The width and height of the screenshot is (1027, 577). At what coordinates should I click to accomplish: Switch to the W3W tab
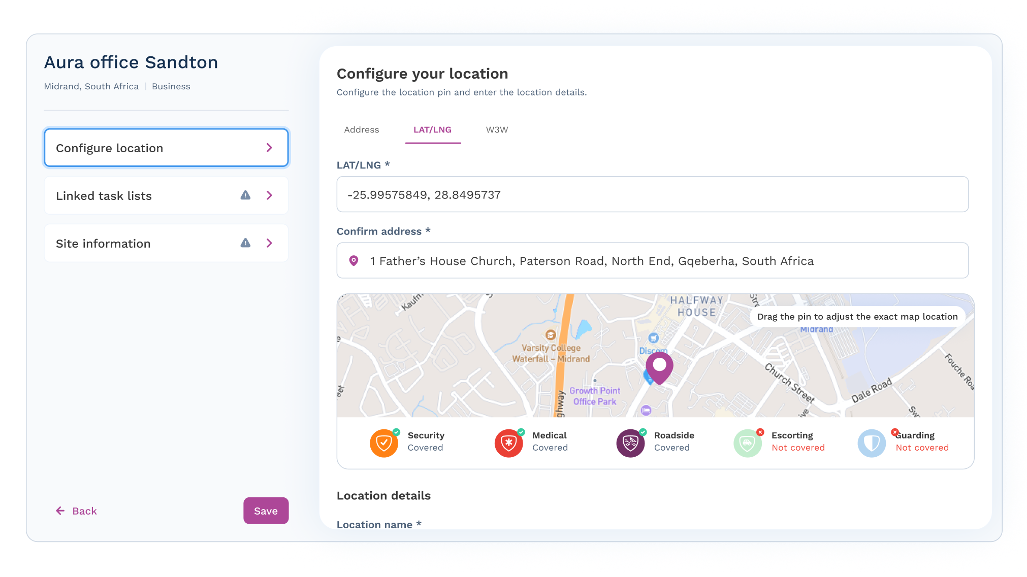497,130
